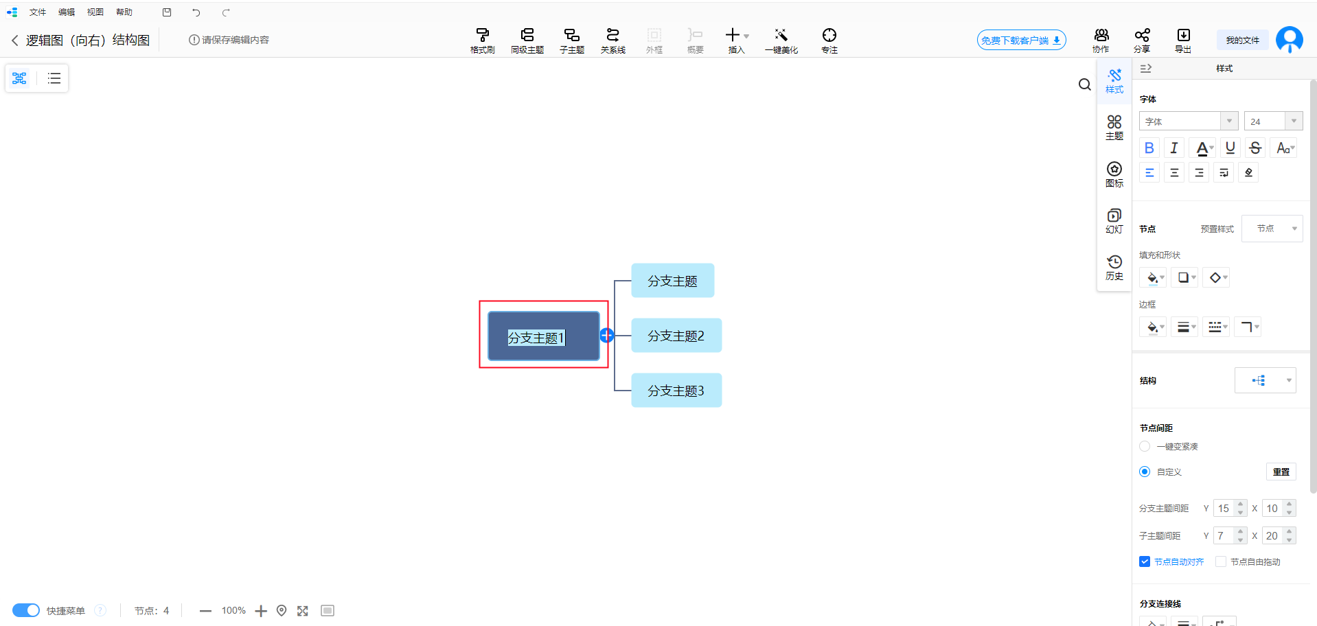Image resolution: width=1317 pixels, height=626 pixels.
Task: Expand the font size 24 dropdown
Action: pos(1293,121)
